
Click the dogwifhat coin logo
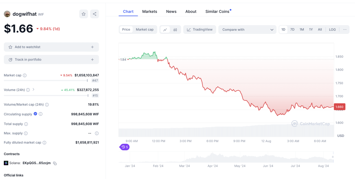pos(7,14)
